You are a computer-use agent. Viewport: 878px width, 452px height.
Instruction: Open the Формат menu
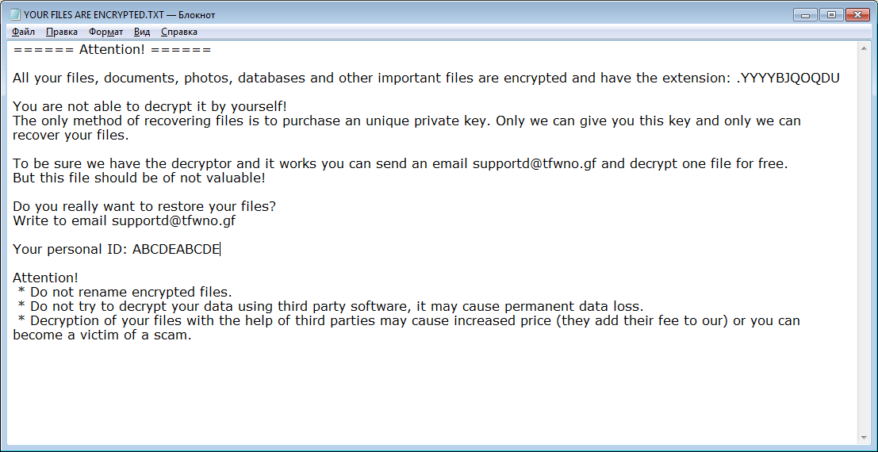point(105,32)
